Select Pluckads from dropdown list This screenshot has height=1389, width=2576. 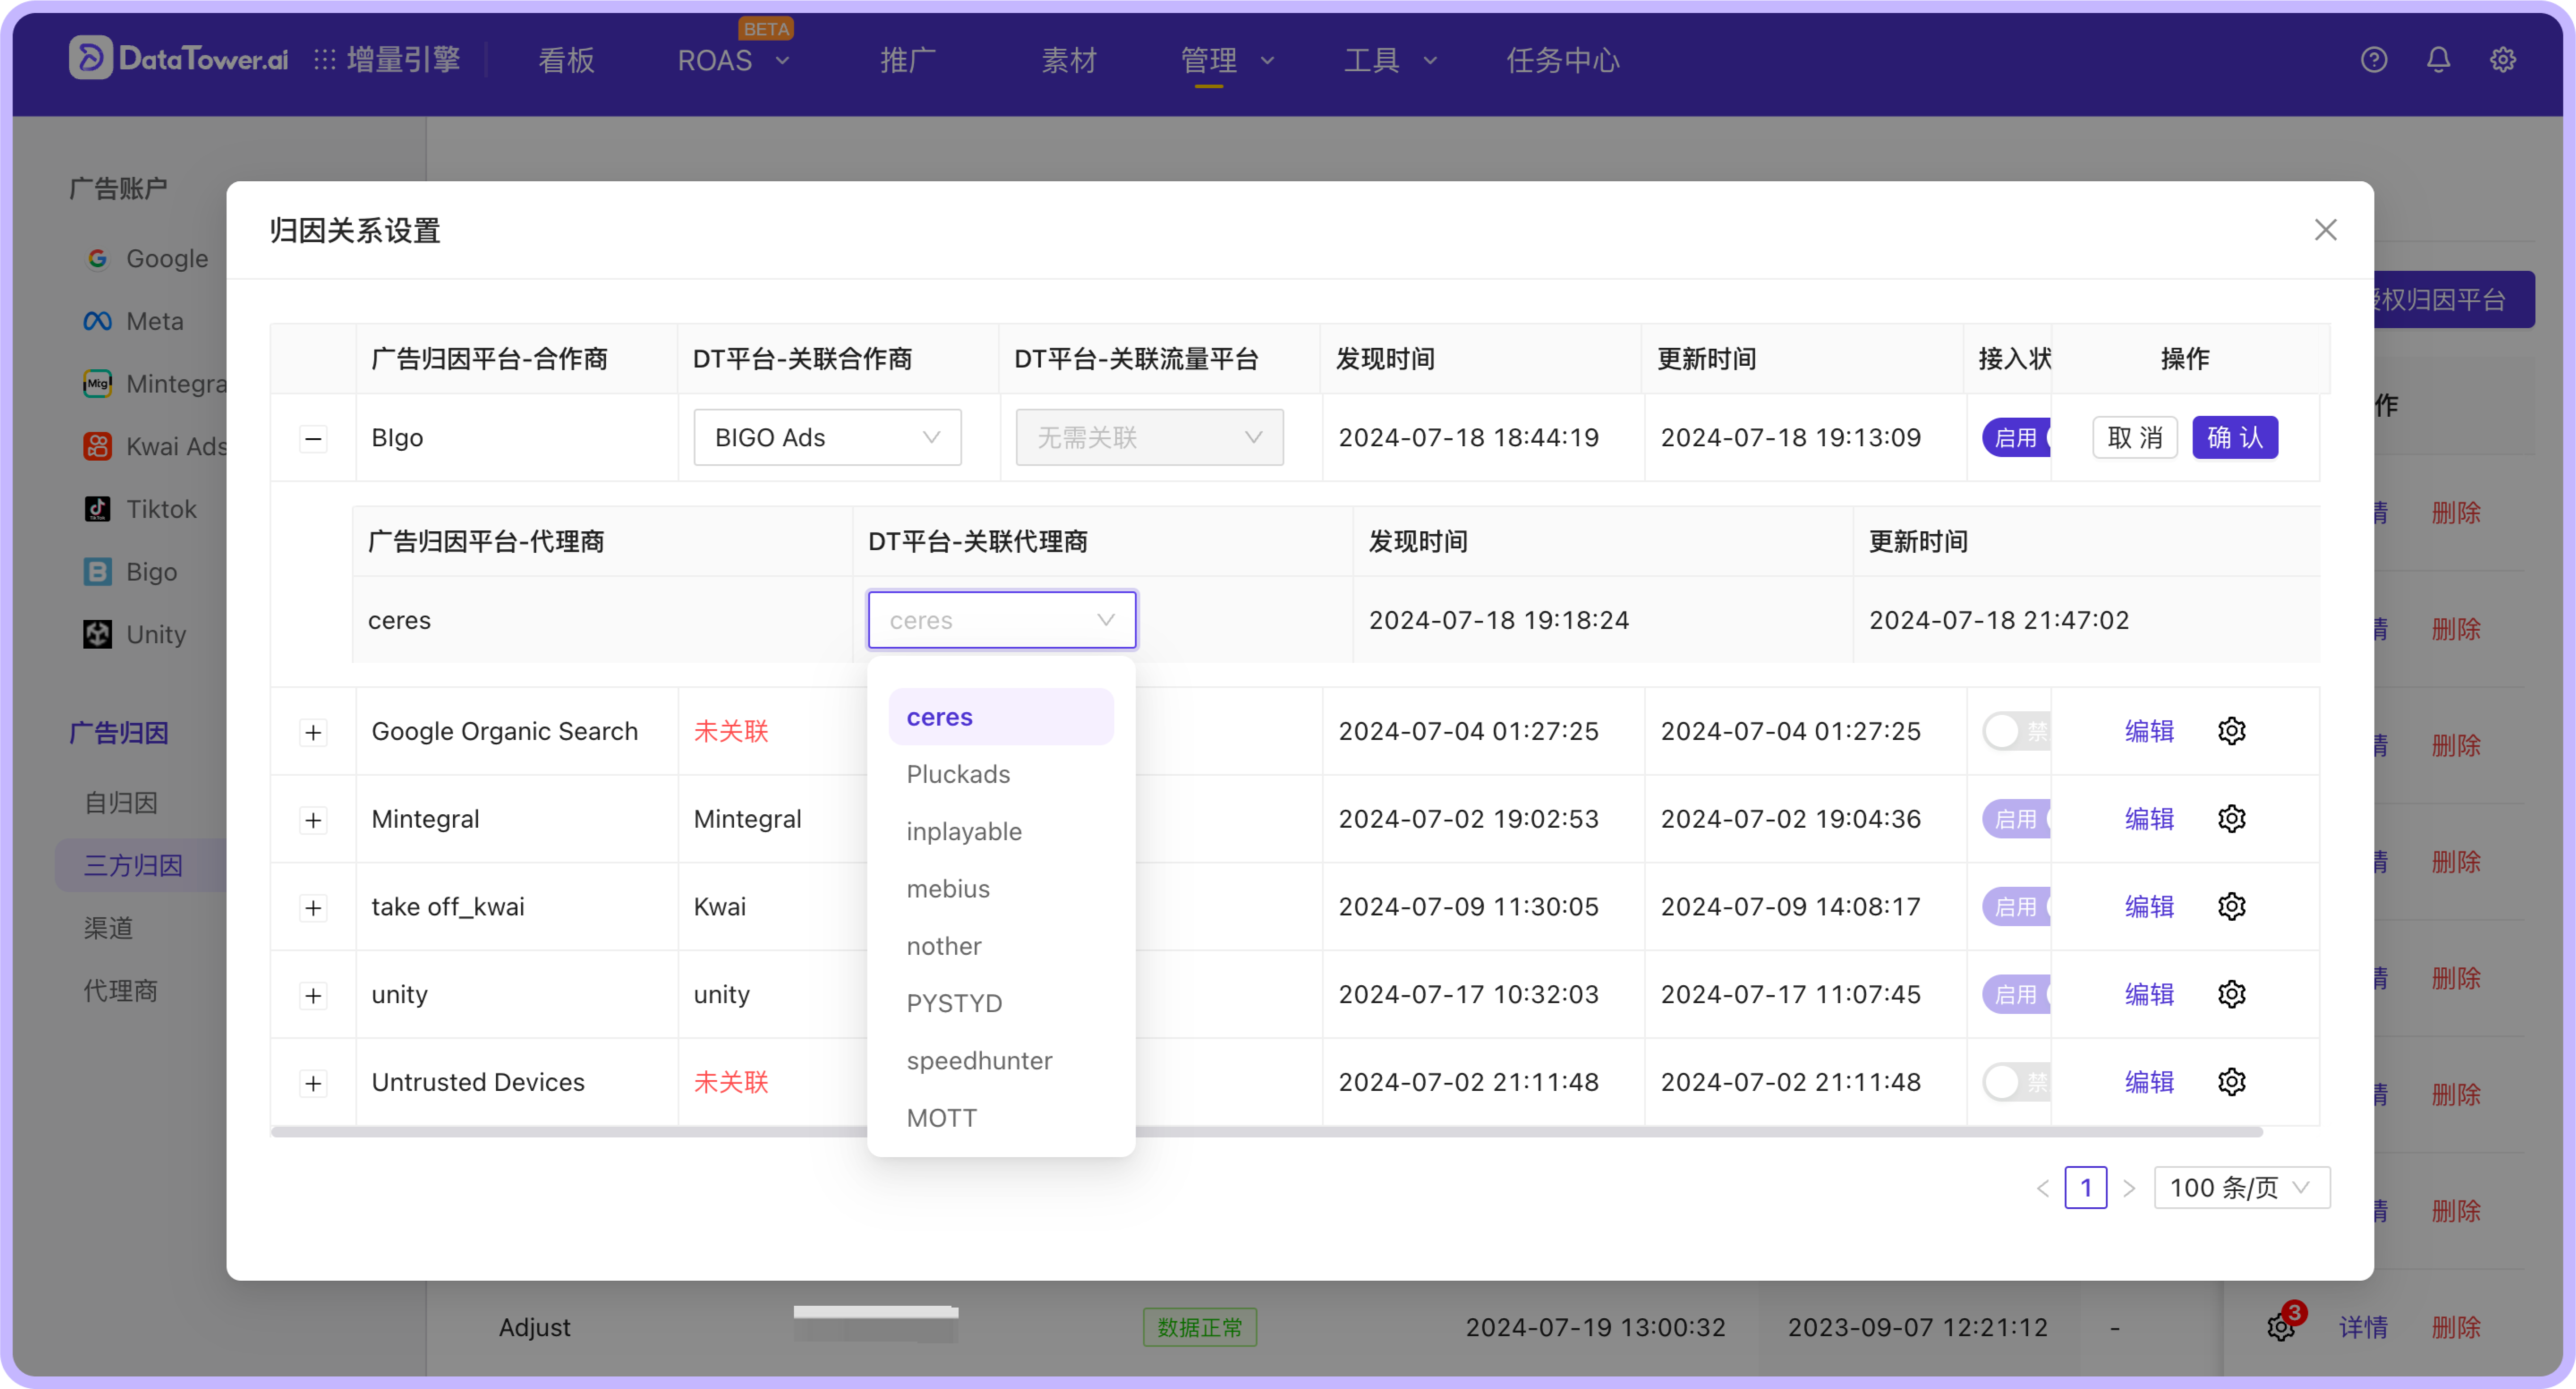click(1000, 774)
